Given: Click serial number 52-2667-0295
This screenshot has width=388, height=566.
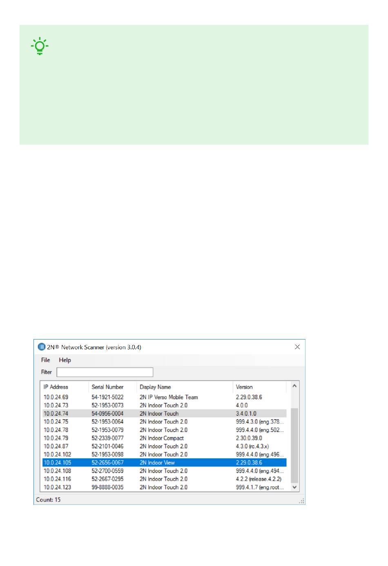Looking at the screenshot, I should tap(107, 479).
